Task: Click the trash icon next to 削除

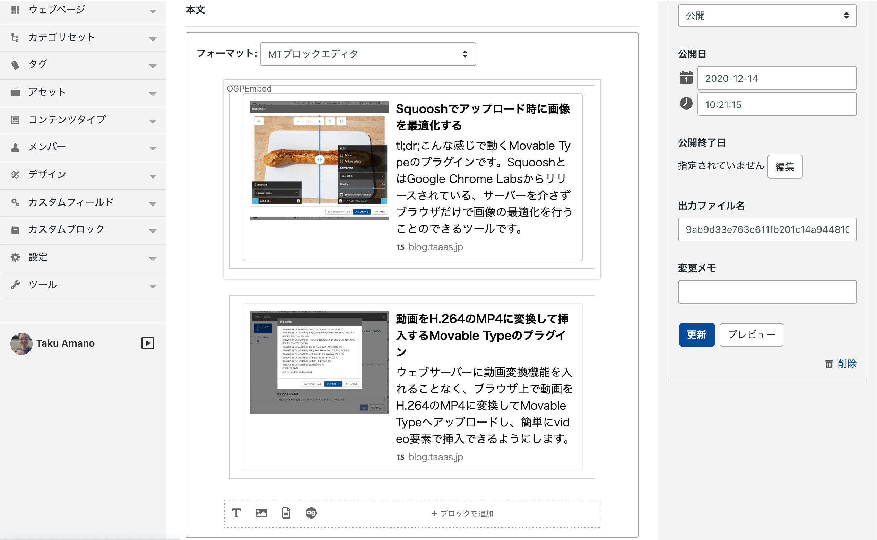Action: [829, 364]
